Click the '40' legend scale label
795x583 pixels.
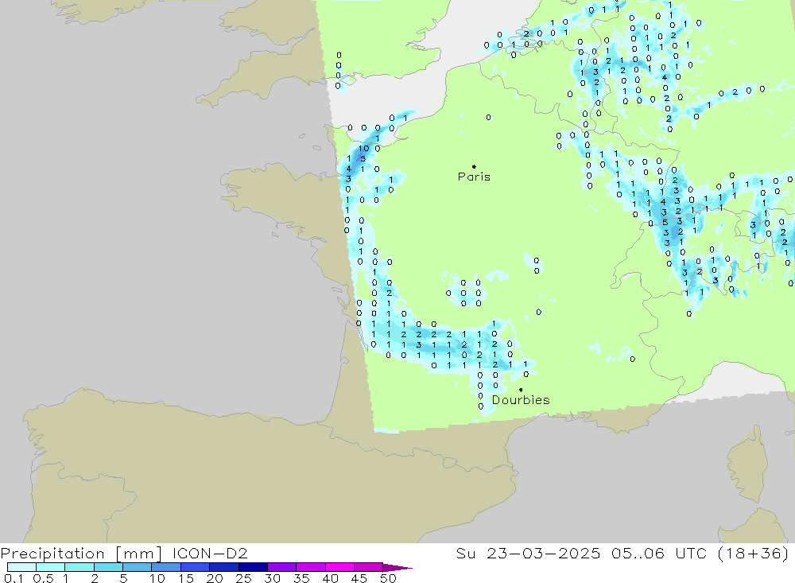coord(330,578)
